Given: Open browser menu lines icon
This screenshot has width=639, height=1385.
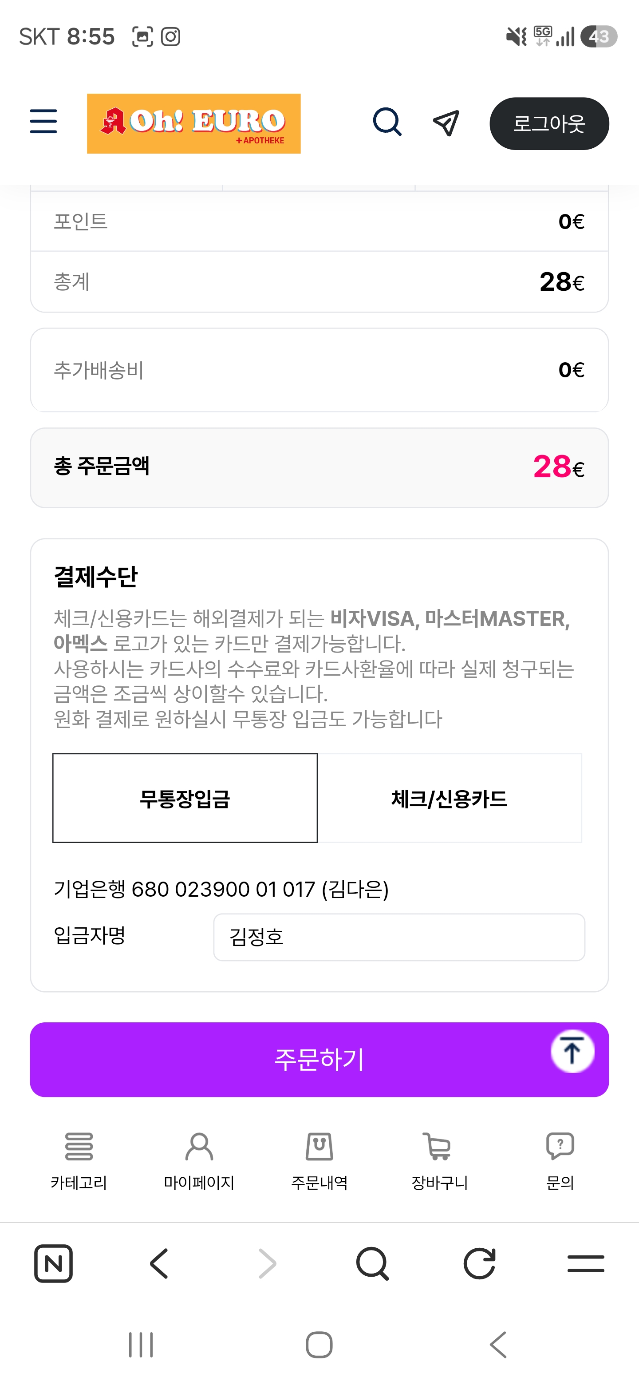Looking at the screenshot, I should click(586, 1263).
